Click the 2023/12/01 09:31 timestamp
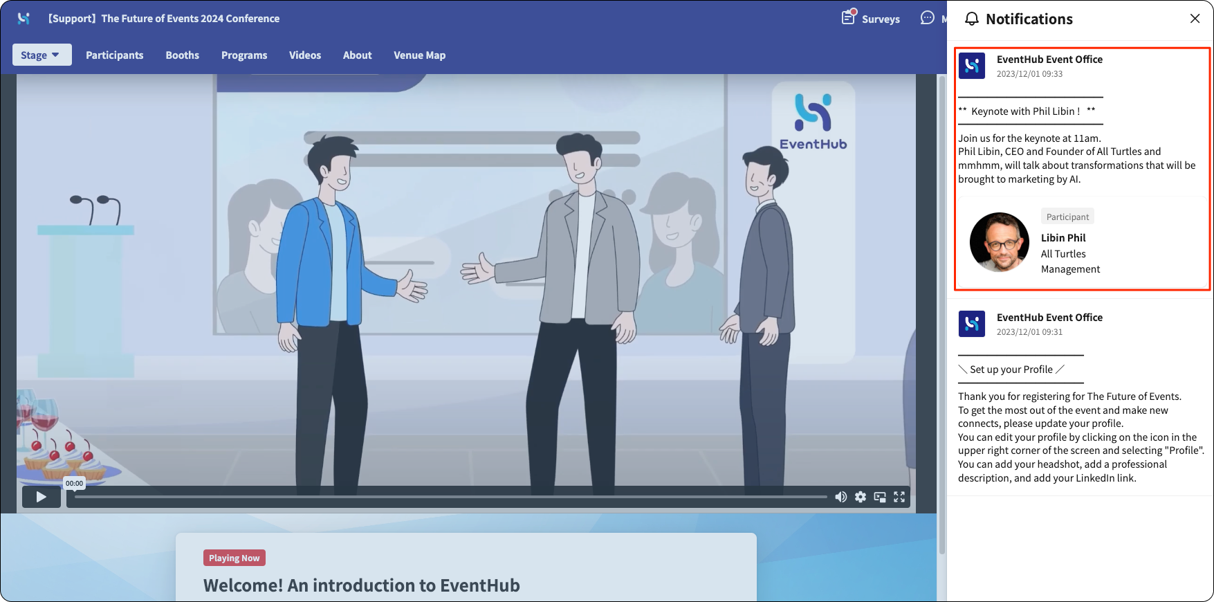 [1029, 332]
